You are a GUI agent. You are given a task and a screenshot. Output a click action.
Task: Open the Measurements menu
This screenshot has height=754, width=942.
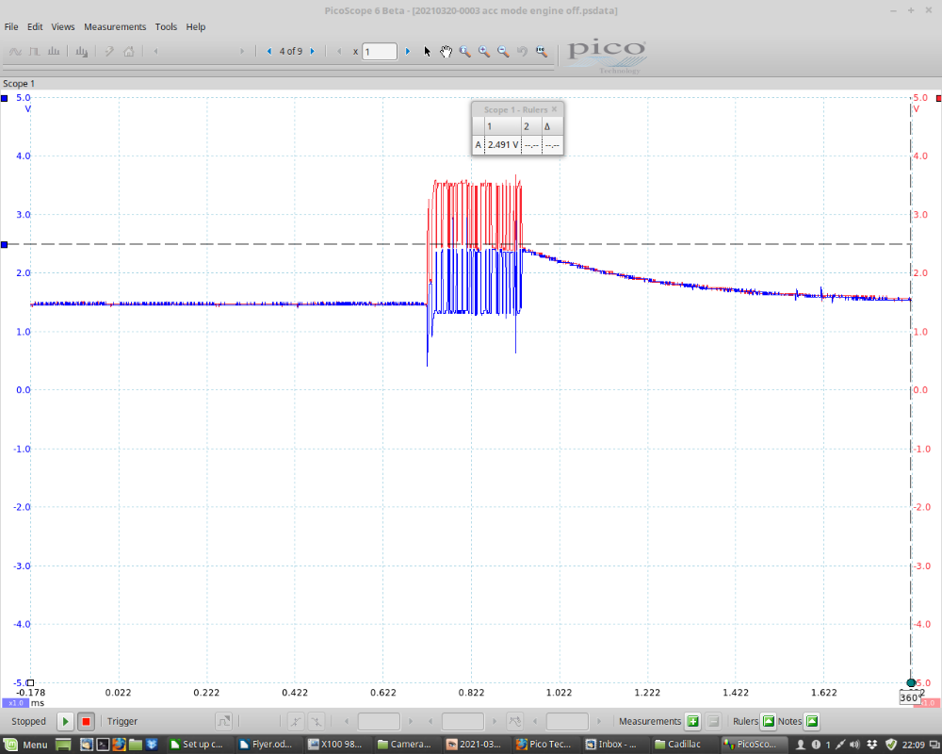tap(115, 27)
